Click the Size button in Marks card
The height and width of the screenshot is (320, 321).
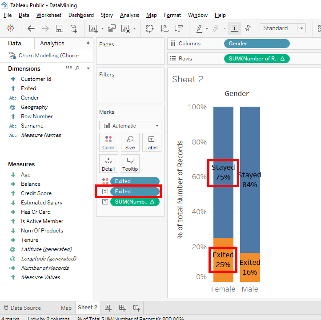[x=130, y=142]
